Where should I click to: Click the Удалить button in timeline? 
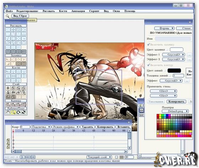point(87,127)
